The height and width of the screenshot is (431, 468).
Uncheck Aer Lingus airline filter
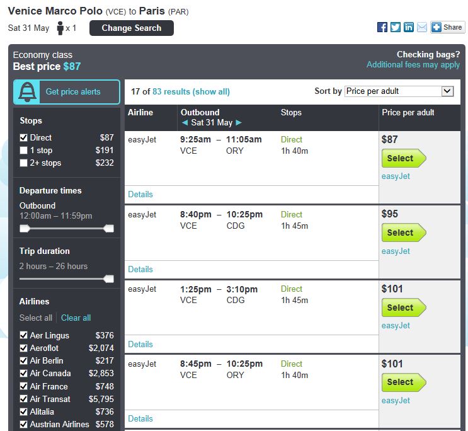coord(23,335)
